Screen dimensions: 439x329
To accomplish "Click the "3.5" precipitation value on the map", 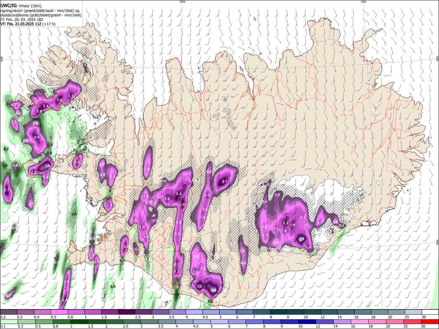I will coord(200,286).
